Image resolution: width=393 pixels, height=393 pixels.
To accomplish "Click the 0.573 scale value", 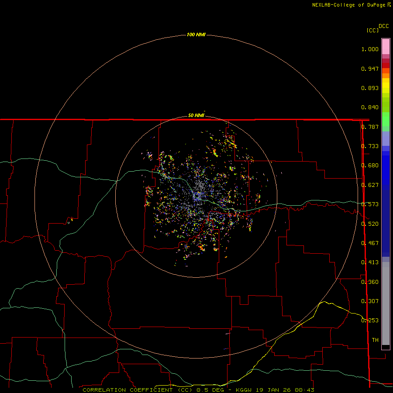I will pos(370,204).
